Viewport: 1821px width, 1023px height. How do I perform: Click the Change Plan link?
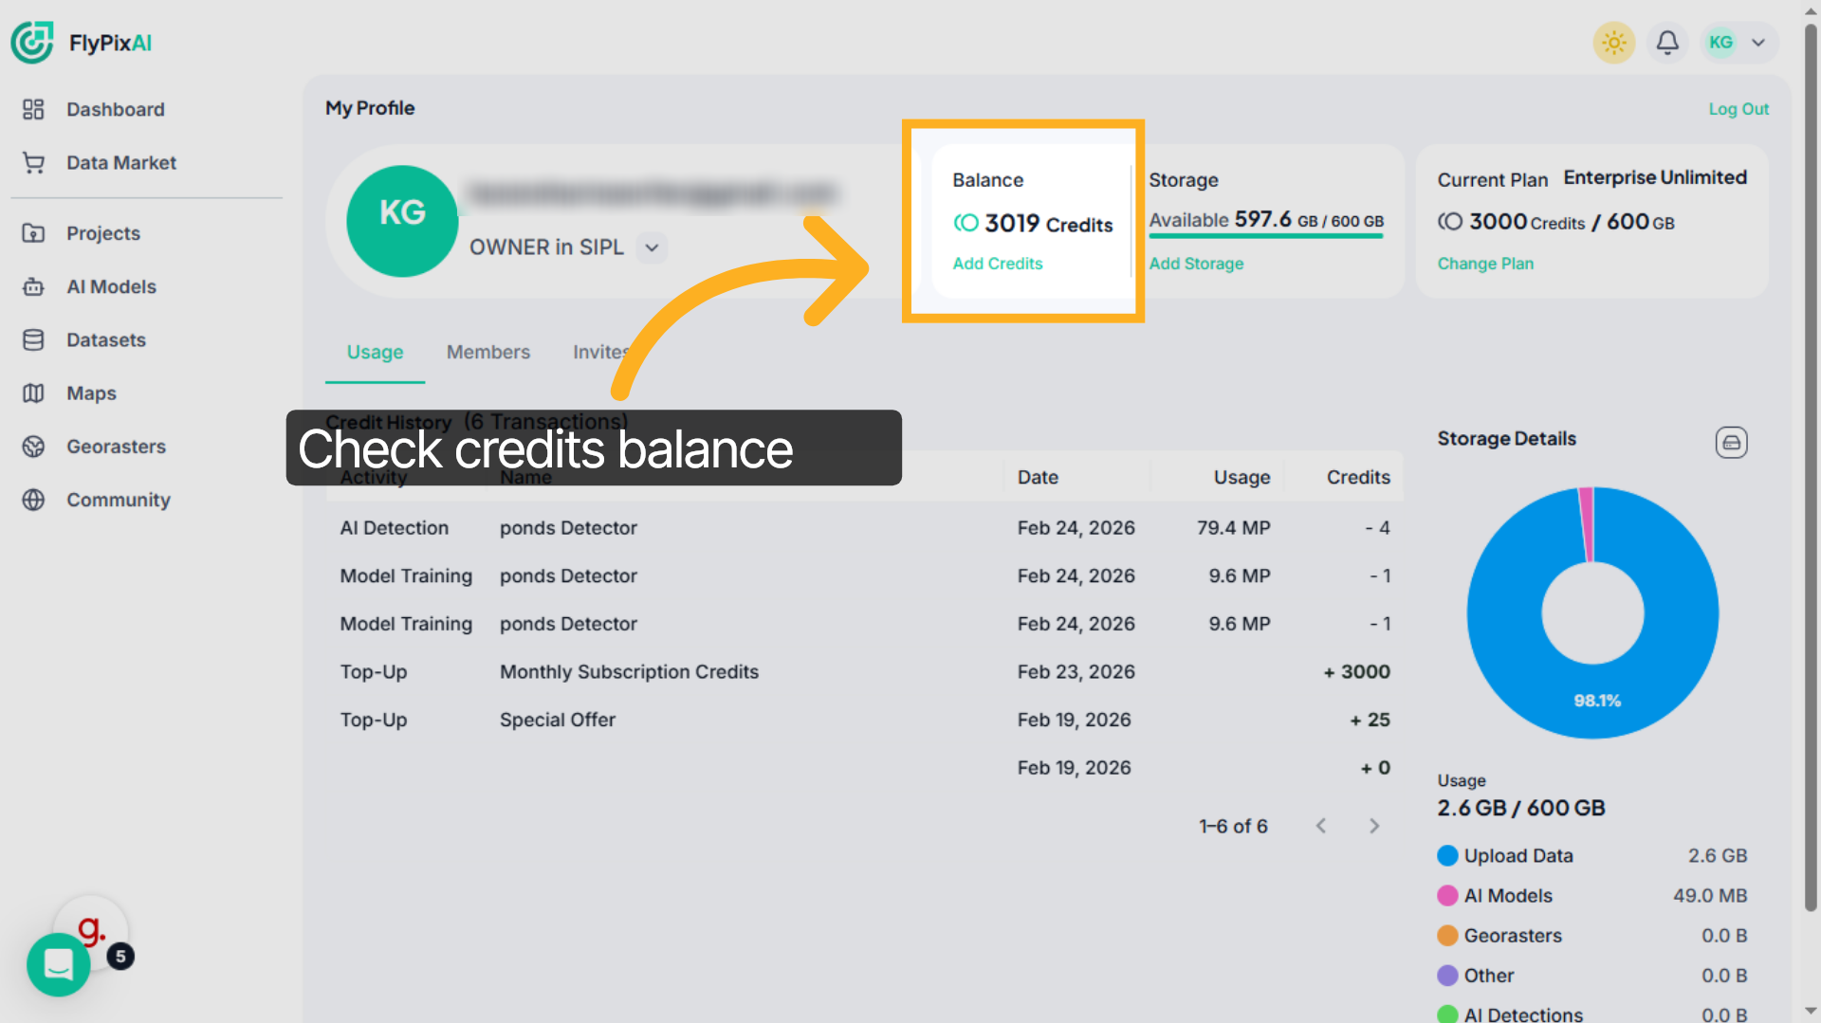(1485, 264)
